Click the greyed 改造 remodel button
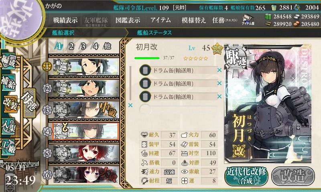 tap(293, 176)
